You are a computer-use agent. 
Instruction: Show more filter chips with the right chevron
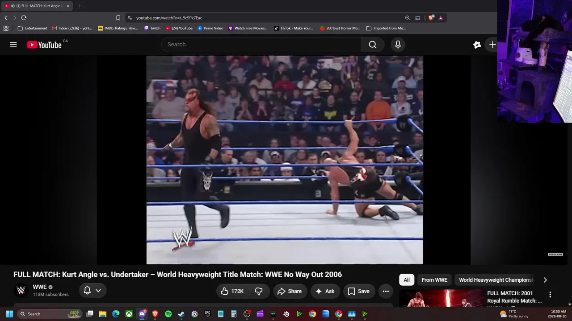545,280
